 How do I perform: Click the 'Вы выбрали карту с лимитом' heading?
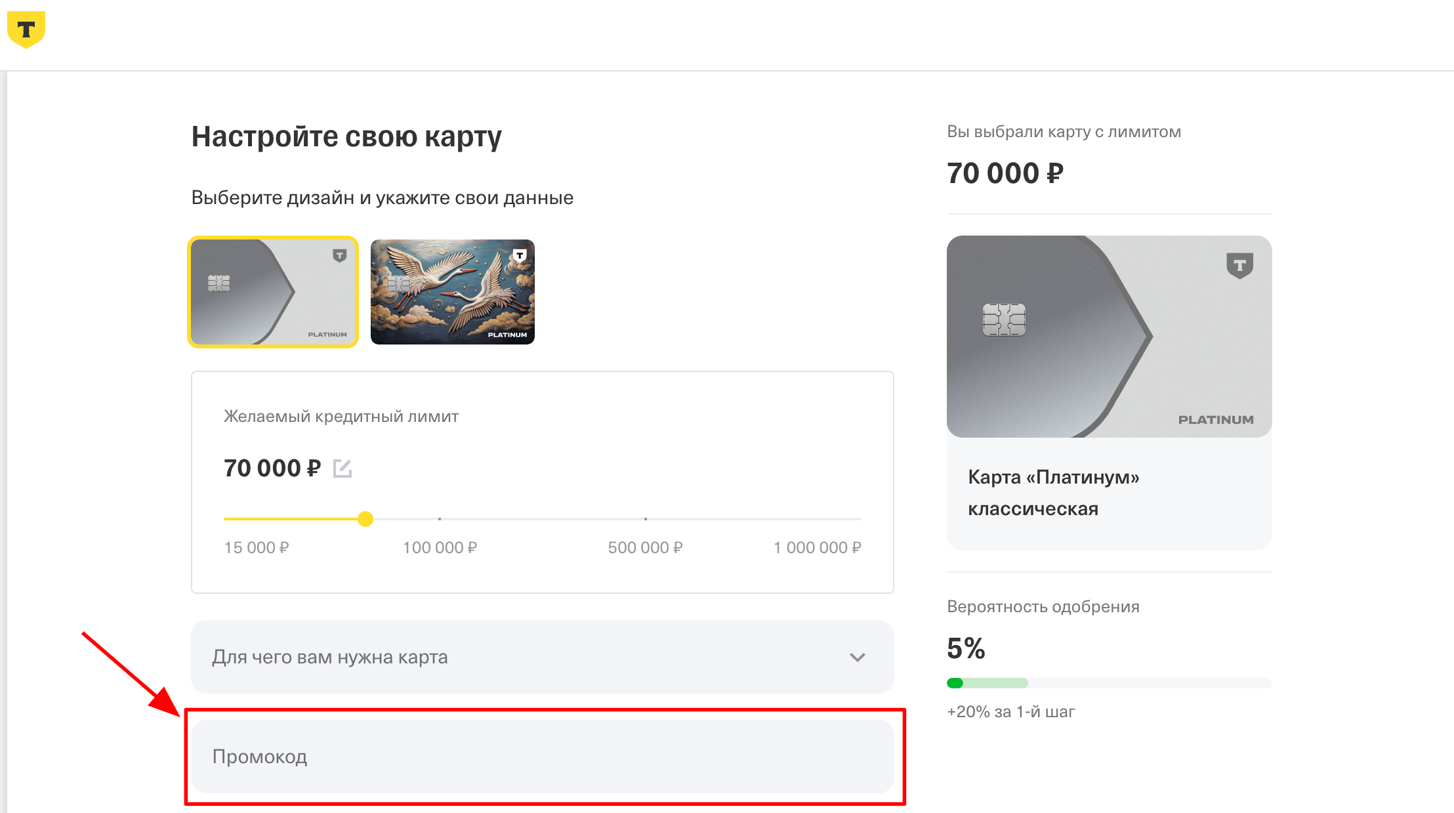[1063, 131]
